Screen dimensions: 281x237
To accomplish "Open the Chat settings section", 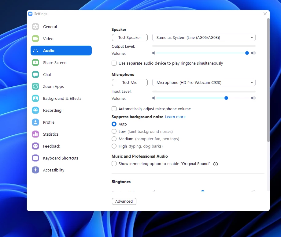I will pos(61,74).
